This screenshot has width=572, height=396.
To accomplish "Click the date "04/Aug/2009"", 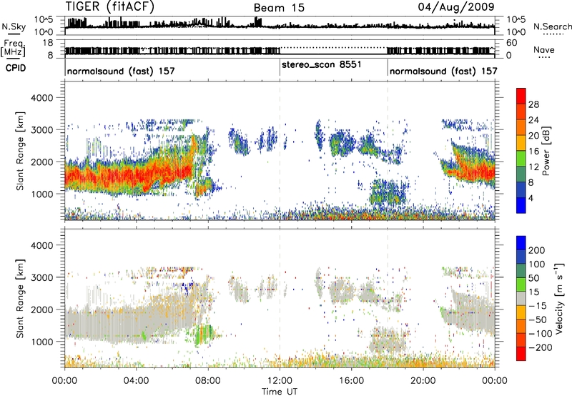I will click(x=456, y=6).
